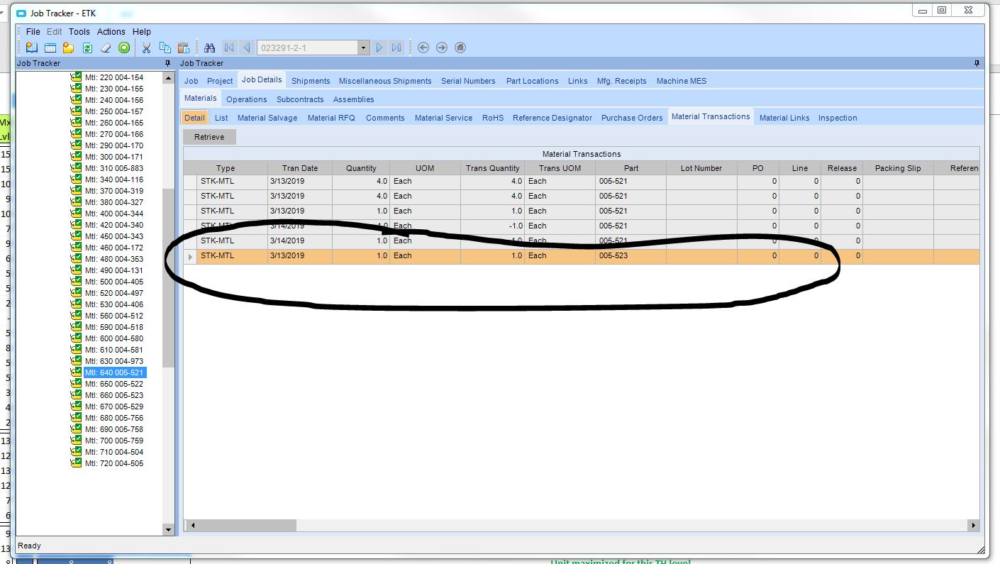This screenshot has height=564, width=1000.
Task: Open the Purchase Orders tab
Action: click(x=632, y=118)
